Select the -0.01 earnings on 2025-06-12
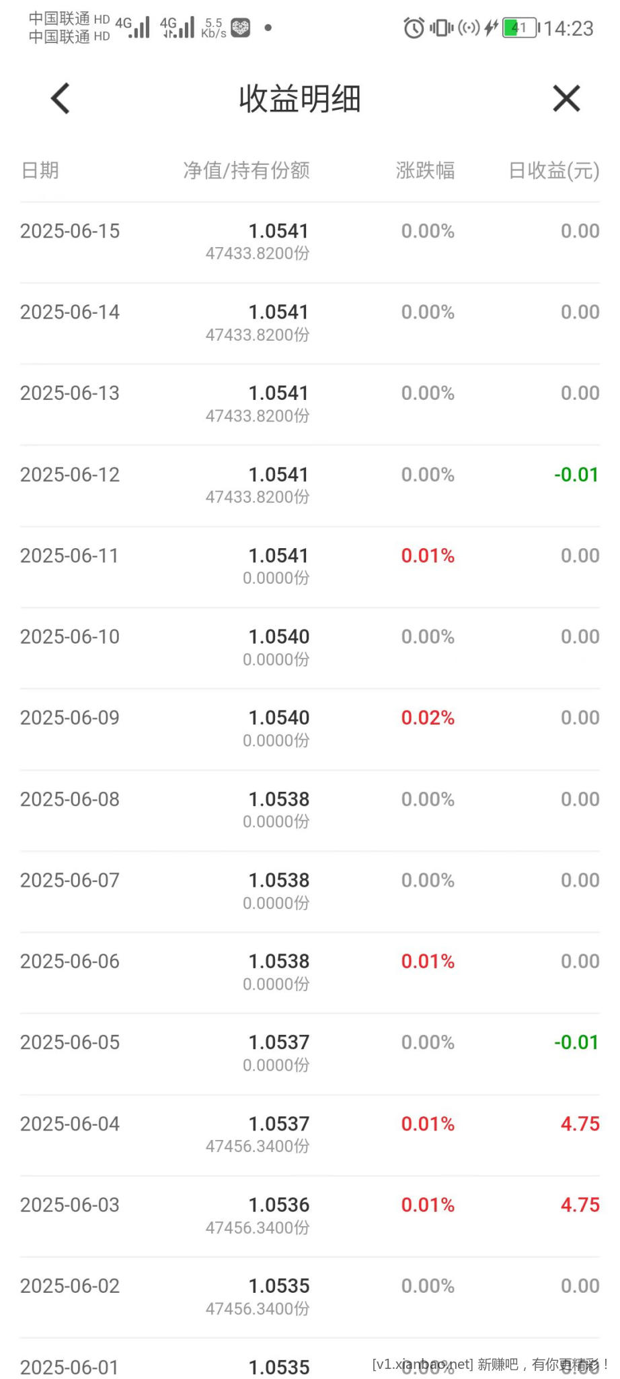This screenshot has height=1379, width=620. pos(576,475)
